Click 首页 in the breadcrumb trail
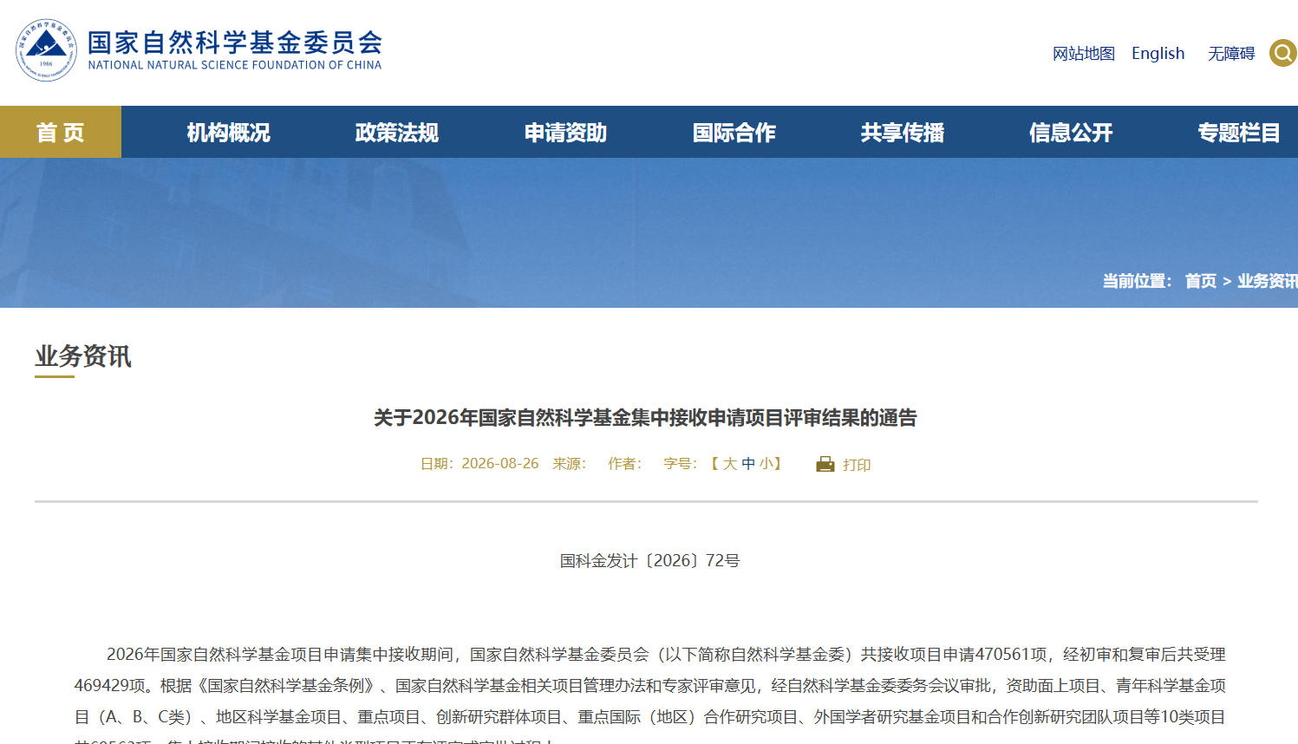The width and height of the screenshot is (1298, 744). click(1201, 281)
